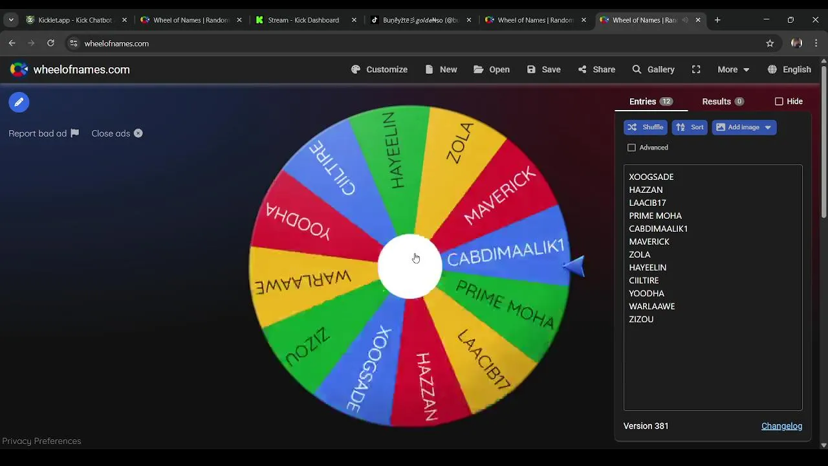Go back in browser history
The width and height of the screenshot is (828, 466).
coord(12,43)
